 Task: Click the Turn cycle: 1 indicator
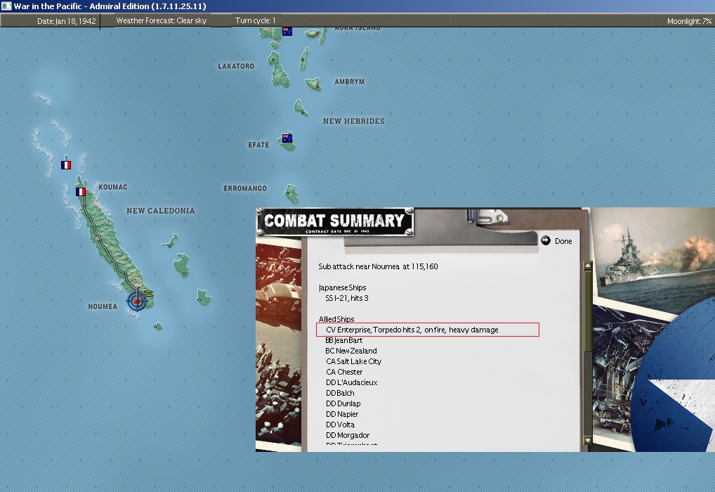(256, 20)
